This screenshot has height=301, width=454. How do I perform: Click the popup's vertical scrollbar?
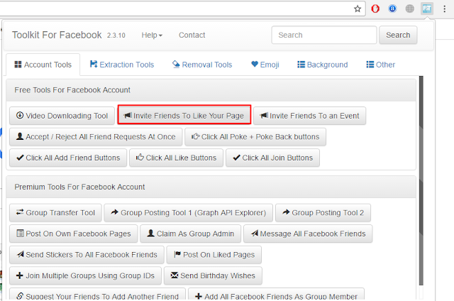click(x=421, y=180)
